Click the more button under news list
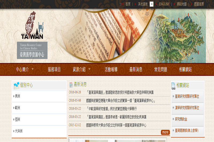This screenshot has width=214, height=142. (165, 132)
